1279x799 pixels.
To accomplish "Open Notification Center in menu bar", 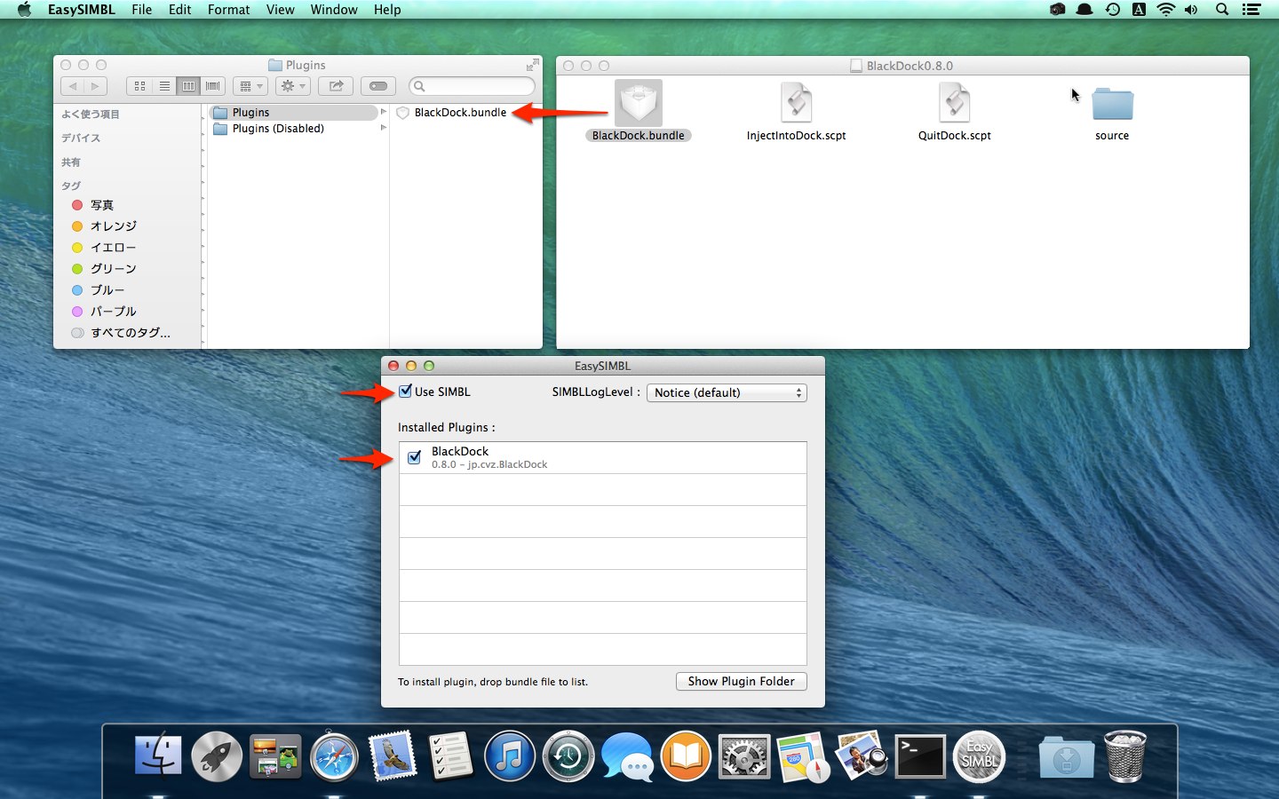I will (1251, 10).
